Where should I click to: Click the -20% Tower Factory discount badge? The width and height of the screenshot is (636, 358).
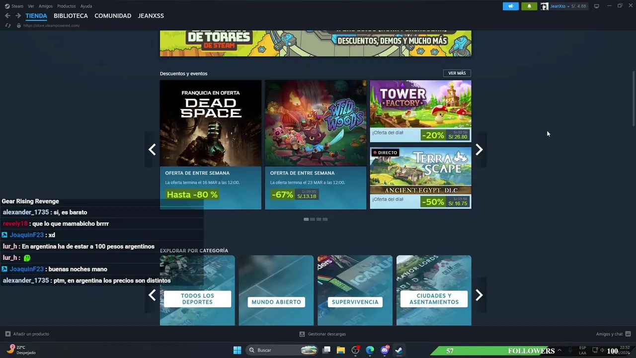point(433,135)
